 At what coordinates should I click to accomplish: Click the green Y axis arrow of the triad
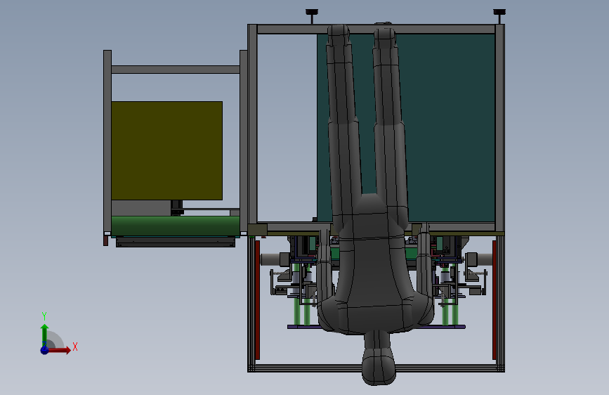[x=44, y=335]
